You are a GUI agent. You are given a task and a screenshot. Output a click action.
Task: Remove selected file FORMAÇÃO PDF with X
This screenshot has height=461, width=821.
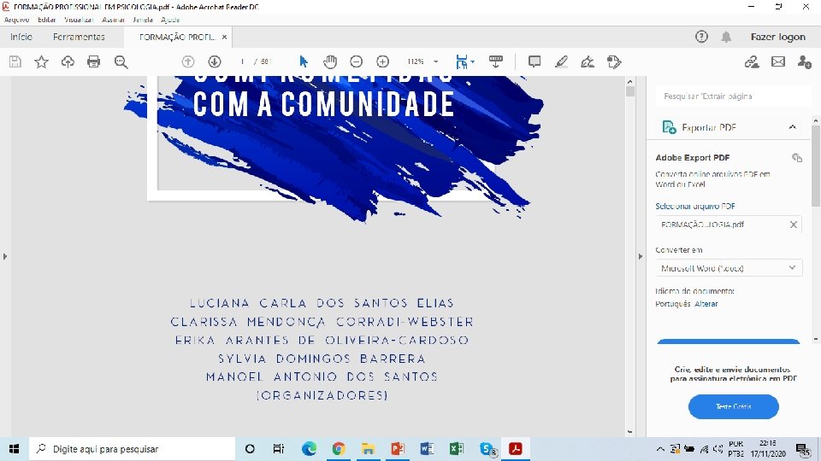[794, 225]
